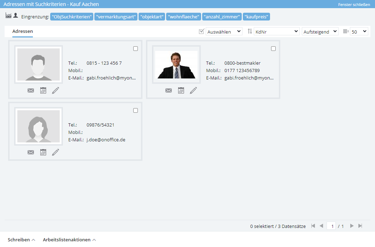
Task: Tick the checkbox on the 09876/54321 card
Action: click(x=136, y=111)
